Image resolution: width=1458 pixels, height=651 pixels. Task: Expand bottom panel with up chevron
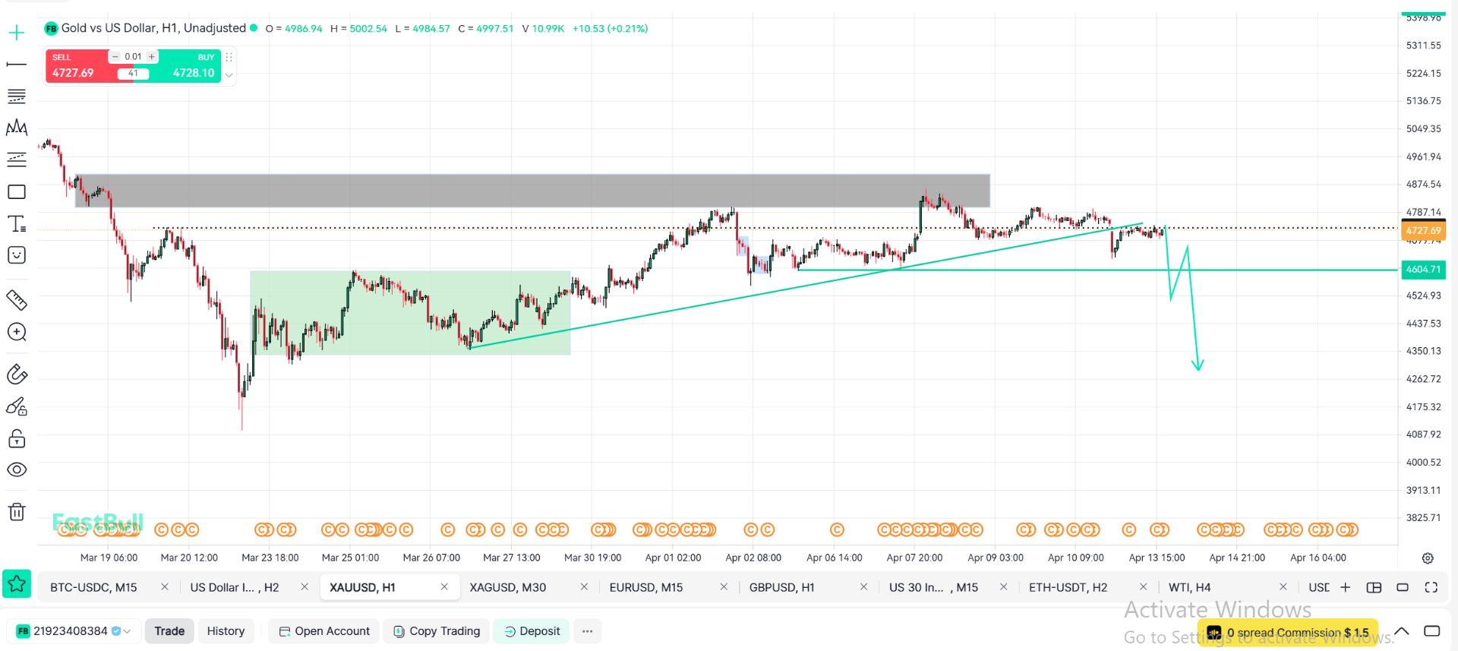pyautogui.click(x=1402, y=631)
